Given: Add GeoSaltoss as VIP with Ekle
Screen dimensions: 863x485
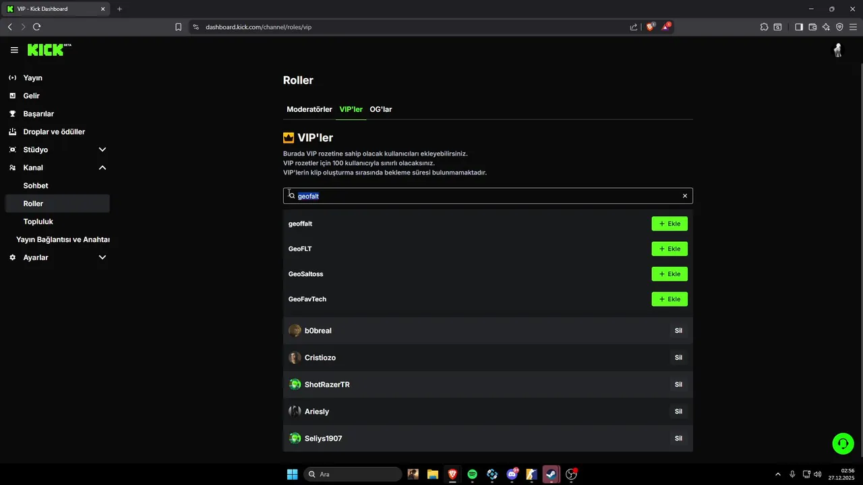Looking at the screenshot, I should pos(669,274).
